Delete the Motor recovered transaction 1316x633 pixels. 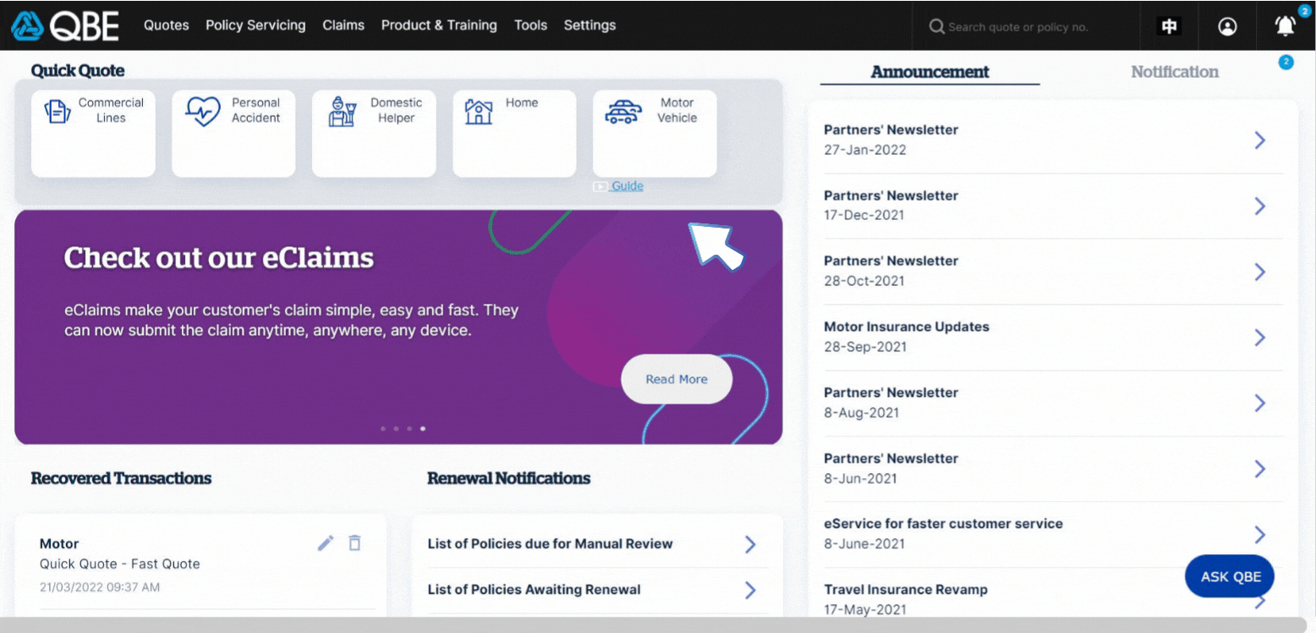coord(354,543)
